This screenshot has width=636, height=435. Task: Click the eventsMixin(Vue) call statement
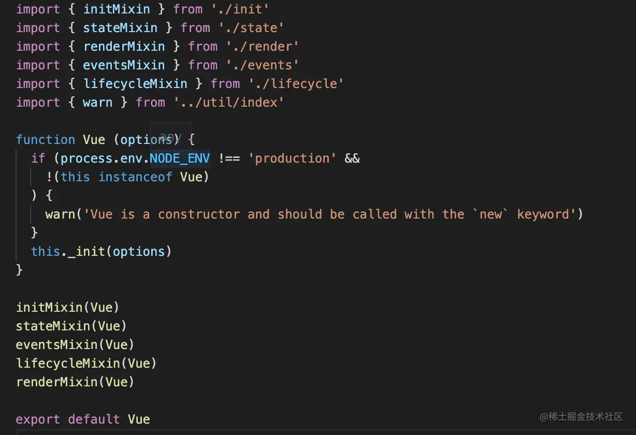(75, 345)
